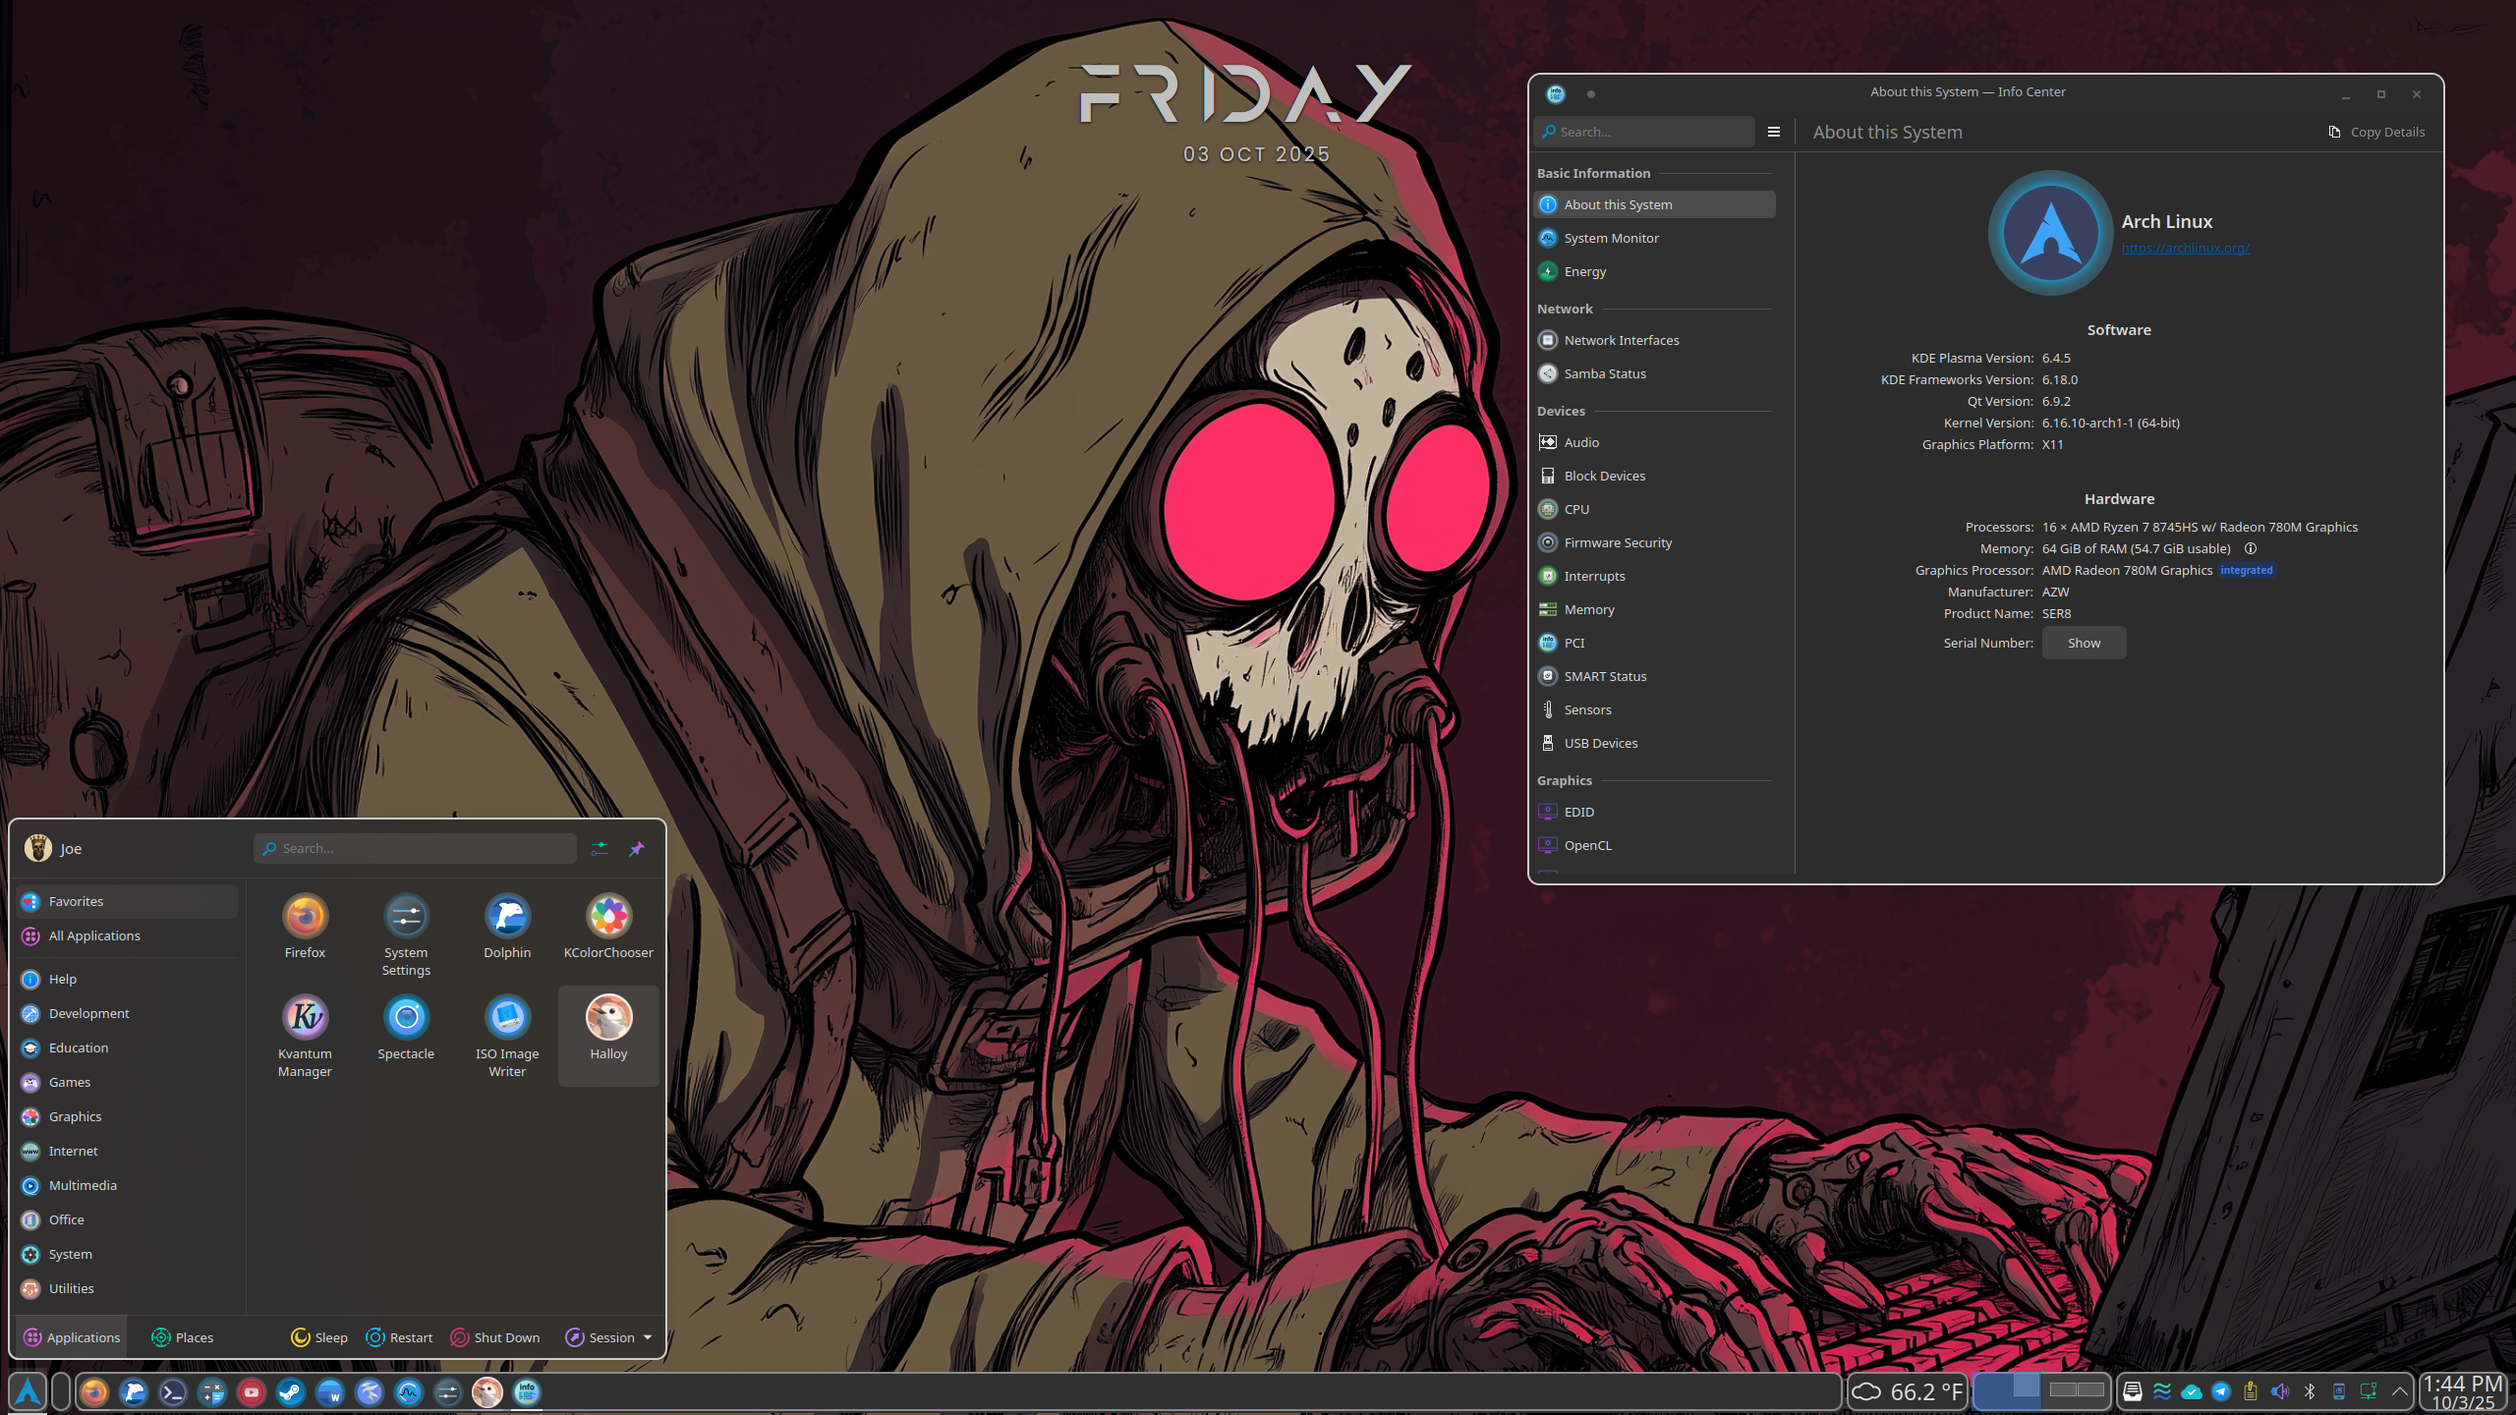Open the launcher configure settings icon
Viewport: 2516px width, 1415px height.
tap(600, 848)
